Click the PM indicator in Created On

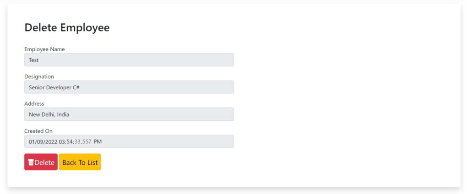point(98,142)
